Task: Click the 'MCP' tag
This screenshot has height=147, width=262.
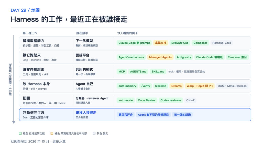Action: 122,71
